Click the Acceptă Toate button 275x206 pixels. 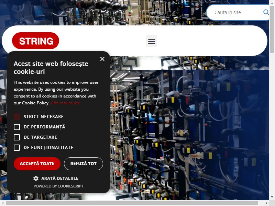tap(37, 164)
